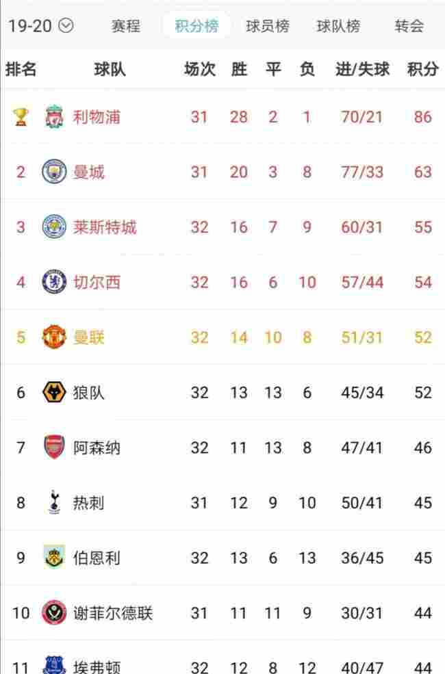The height and width of the screenshot is (674, 445).
Task: Open the 球员榜 tab
Action: 268,26
